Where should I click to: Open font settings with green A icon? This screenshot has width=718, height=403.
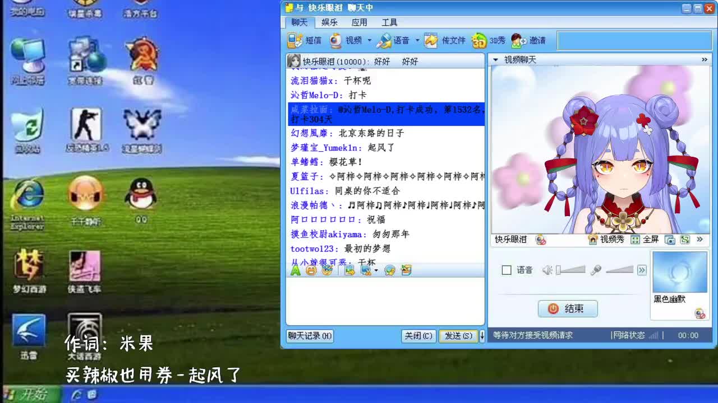point(296,270)
